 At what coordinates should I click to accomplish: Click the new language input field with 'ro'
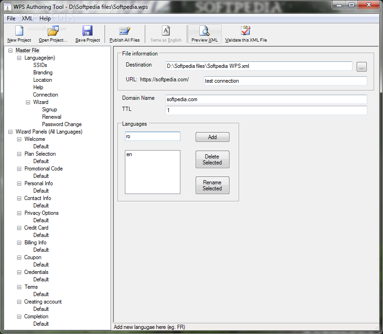(x=153, y=136)
